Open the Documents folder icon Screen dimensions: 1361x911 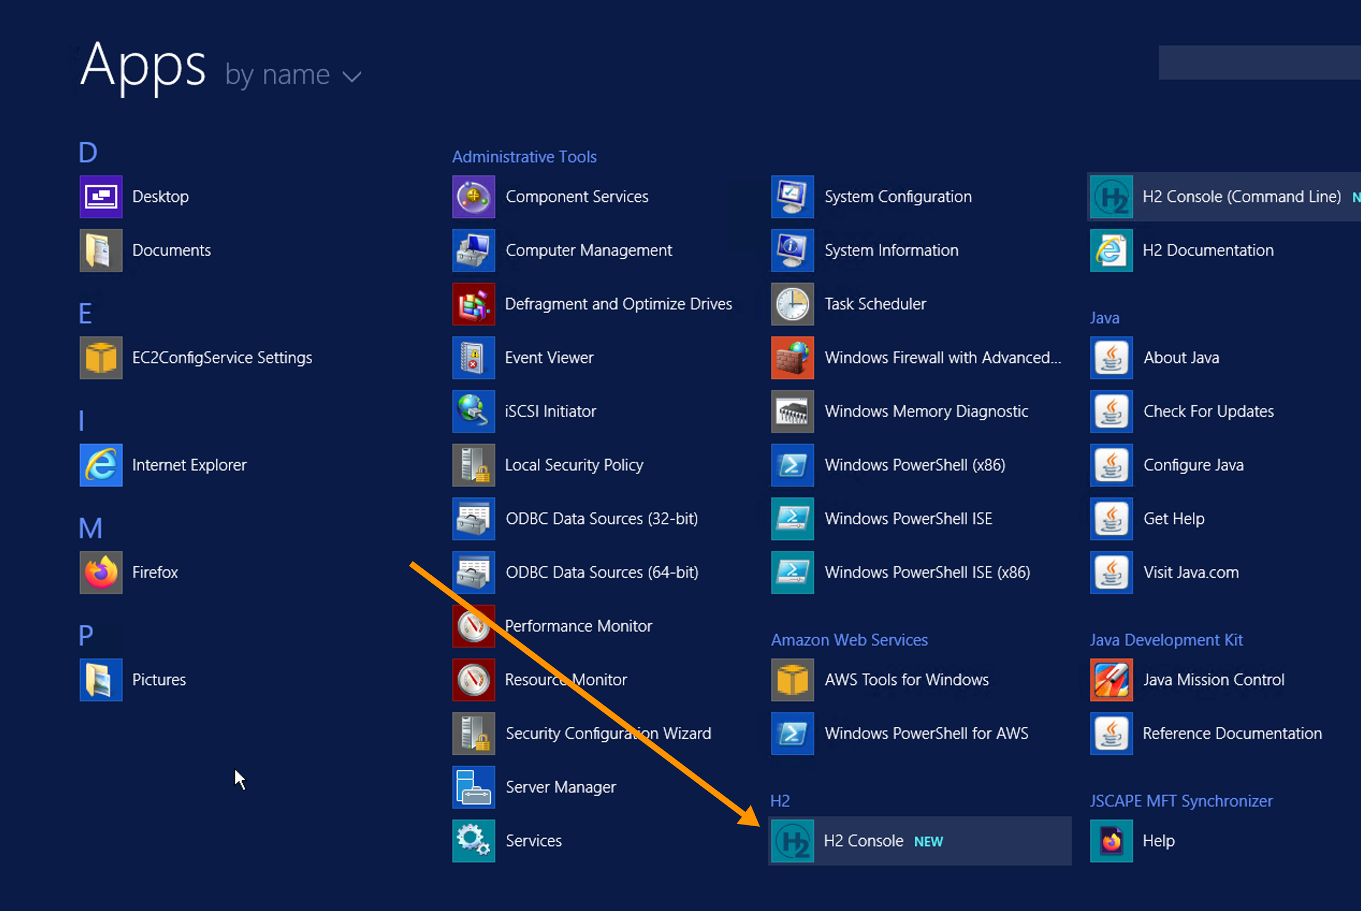pos(101,250)
